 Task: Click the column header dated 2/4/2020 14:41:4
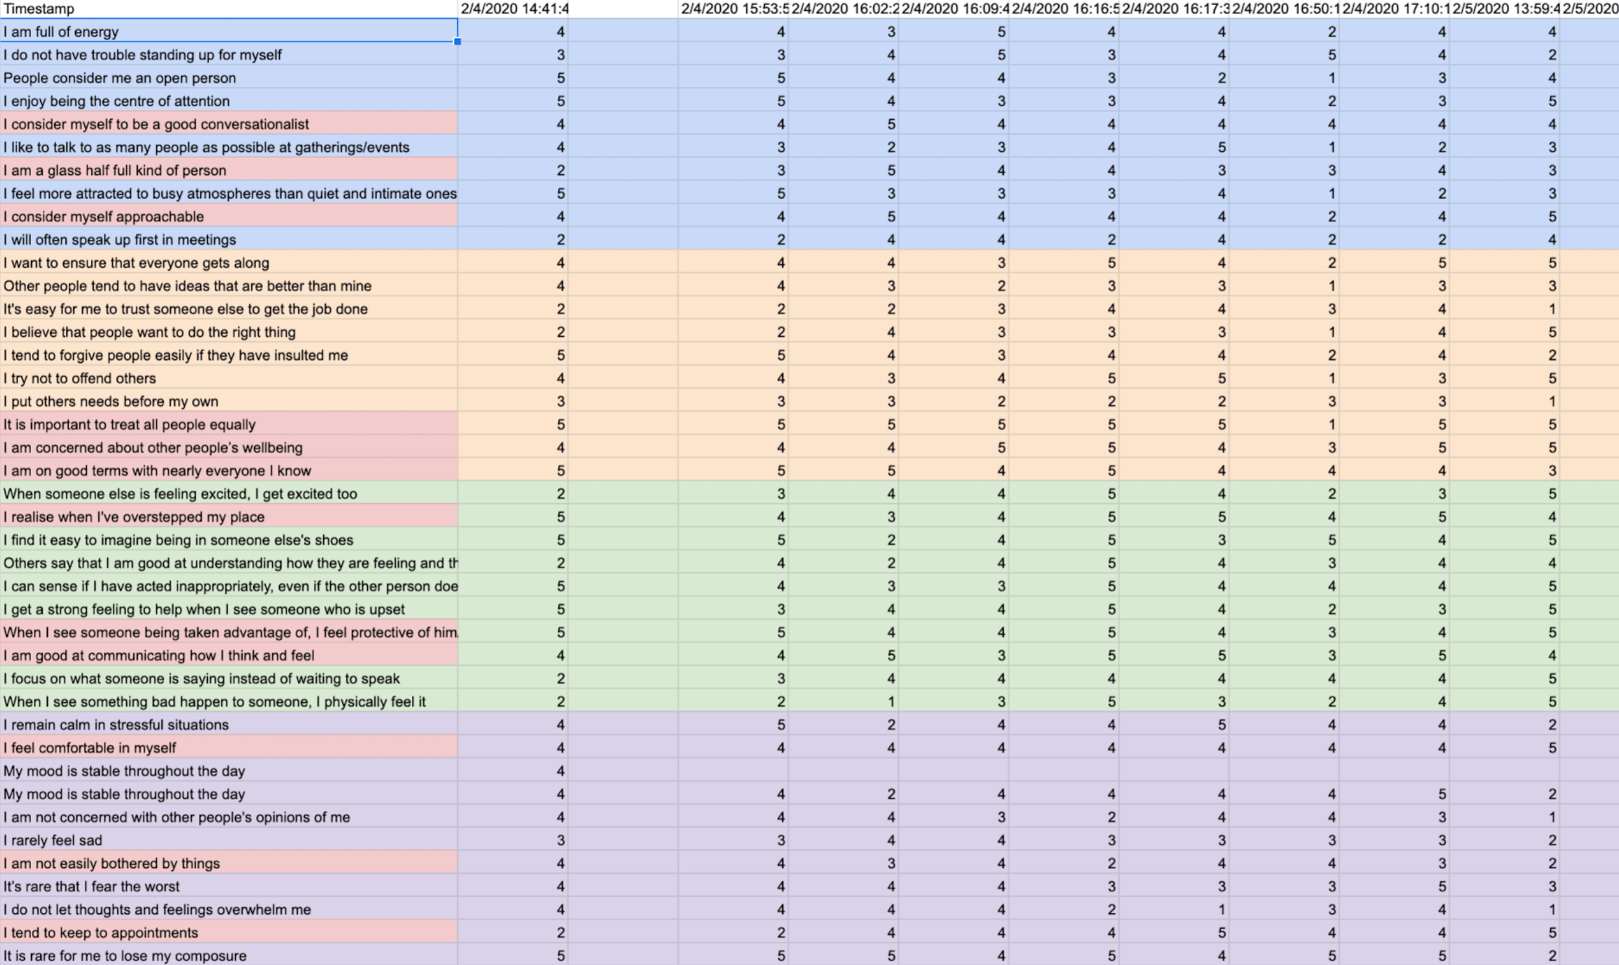[x=514, y=9]
